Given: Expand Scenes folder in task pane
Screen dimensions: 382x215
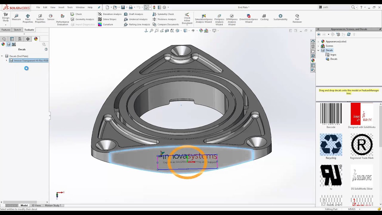Looking at the screenshot, I should tap(318, 46).
